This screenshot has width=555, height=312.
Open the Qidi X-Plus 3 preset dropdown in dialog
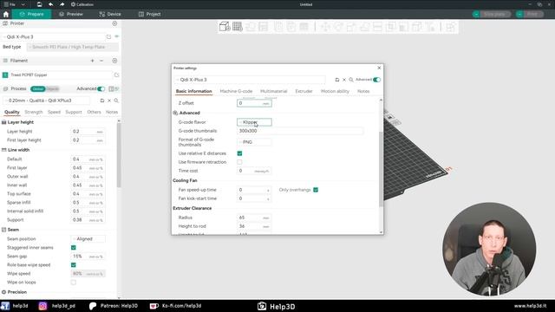click(x=250, y=80)
